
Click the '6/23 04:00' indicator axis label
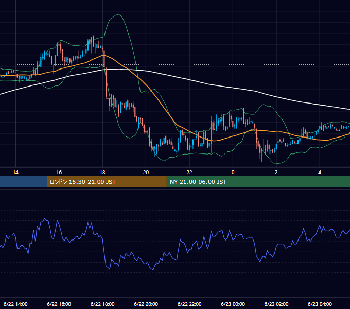(320, 304)
